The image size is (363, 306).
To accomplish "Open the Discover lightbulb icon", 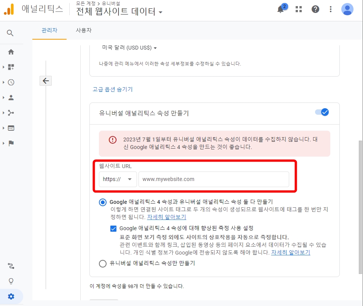I will coord(11,281).
